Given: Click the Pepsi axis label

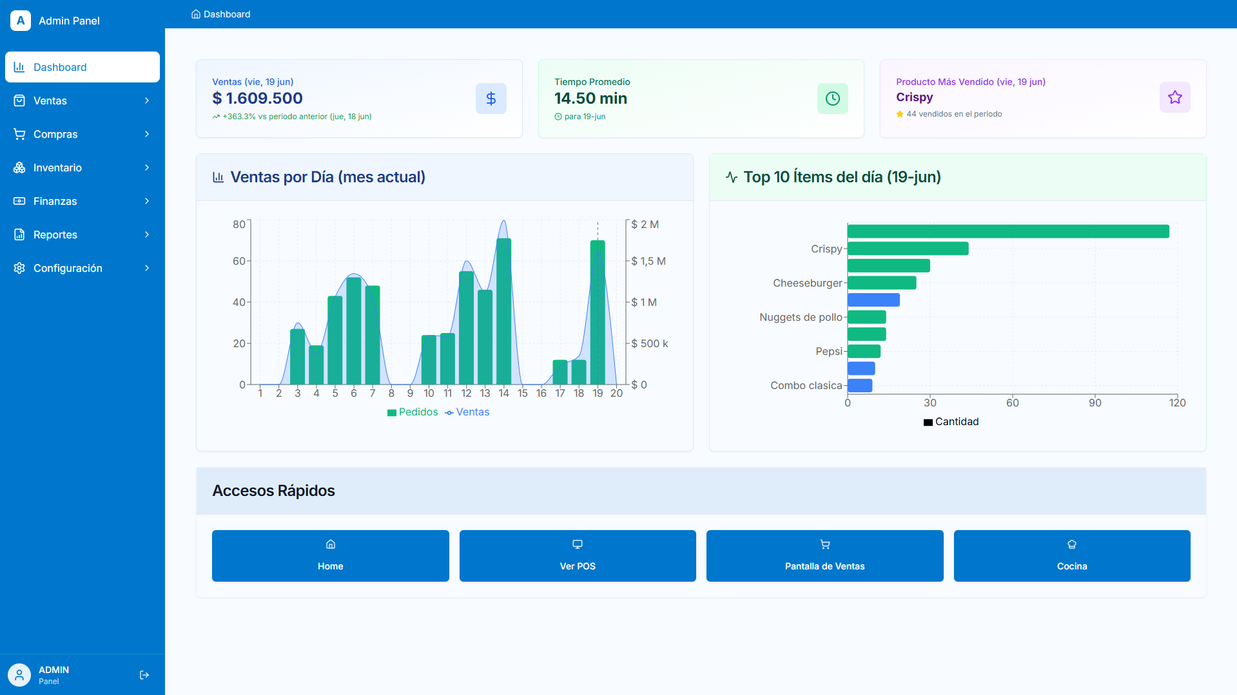Looking at the screenshot, I should coord(828,351).
